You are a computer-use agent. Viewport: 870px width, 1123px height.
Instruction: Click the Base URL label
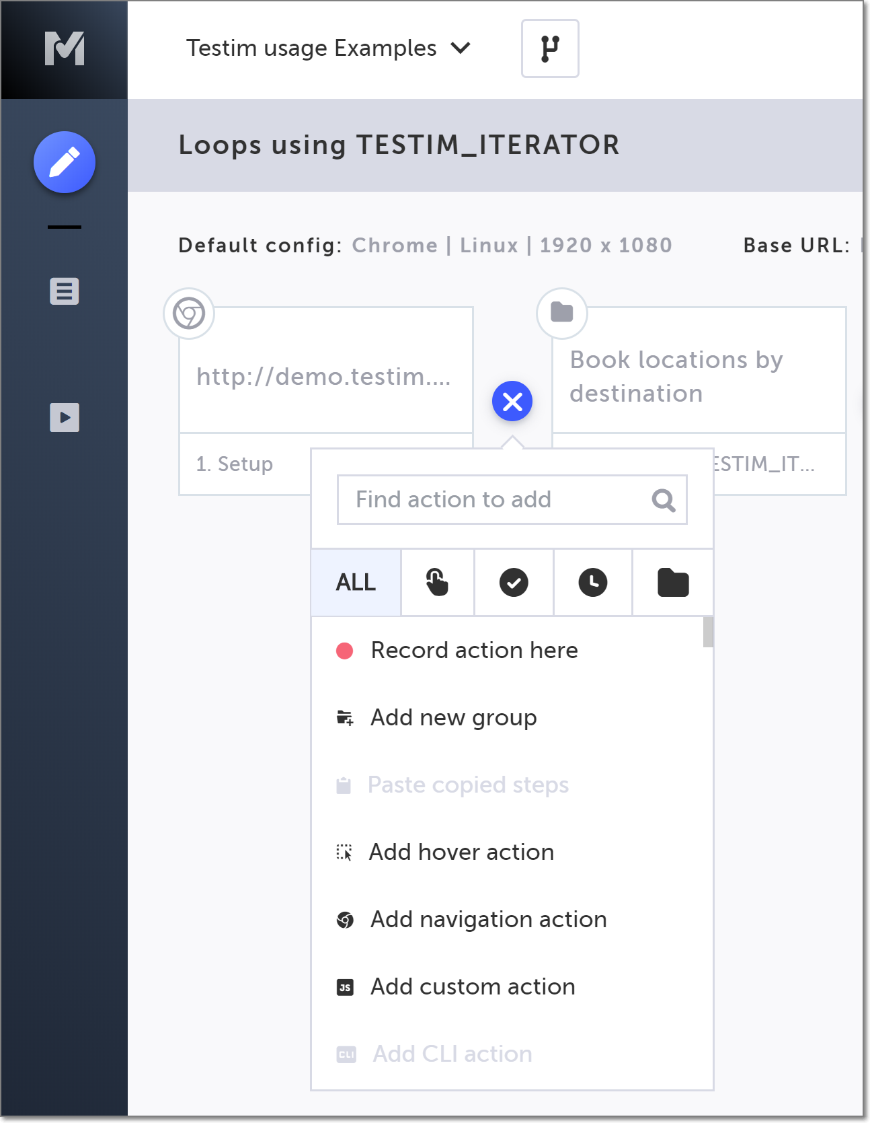[x=797, y=246]
